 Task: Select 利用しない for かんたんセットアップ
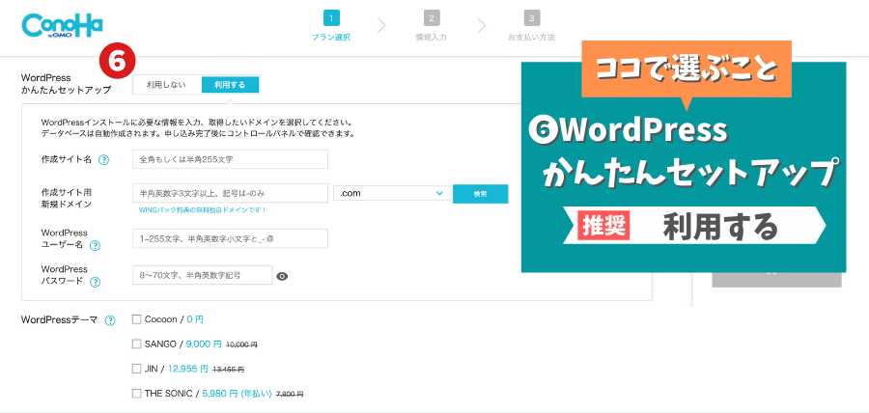(166, 85)
